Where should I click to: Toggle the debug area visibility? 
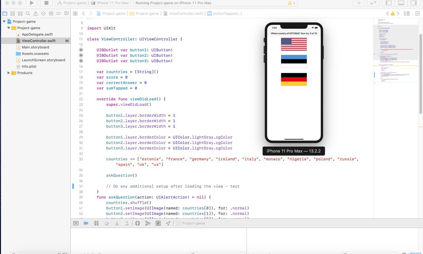point(401,3)
